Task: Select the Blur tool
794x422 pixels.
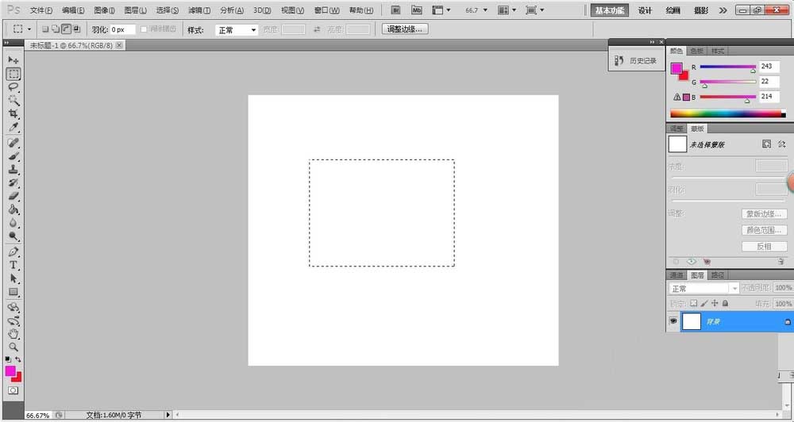Action: point(13,223)
